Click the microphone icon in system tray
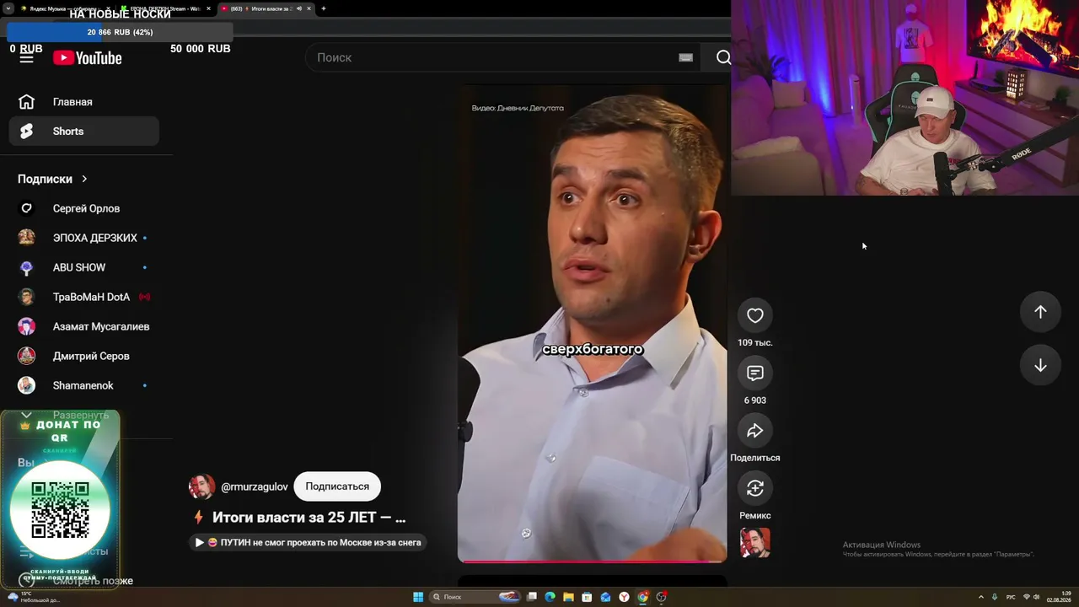 995,597
